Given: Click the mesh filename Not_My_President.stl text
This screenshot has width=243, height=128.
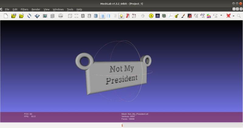Looking at the screenshot, I should (138, 114).
